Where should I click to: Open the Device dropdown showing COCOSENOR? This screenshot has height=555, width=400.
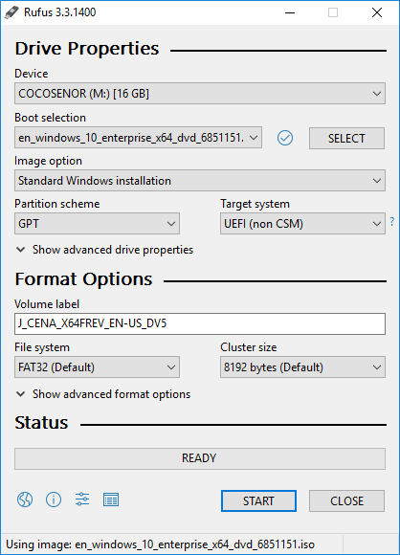[200, 94]
